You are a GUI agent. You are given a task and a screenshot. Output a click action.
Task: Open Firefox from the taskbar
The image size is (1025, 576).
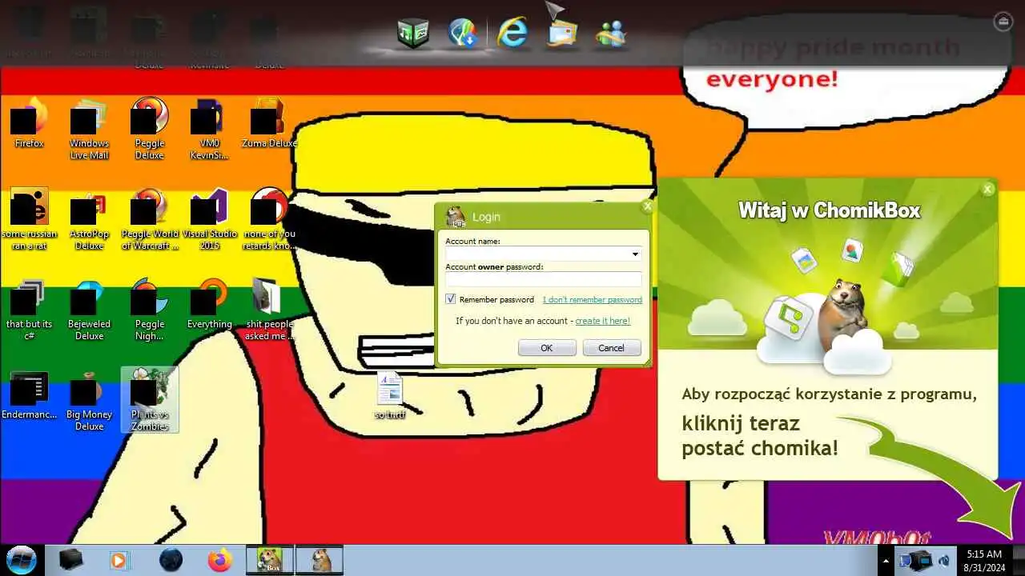[x=219, y=560]
